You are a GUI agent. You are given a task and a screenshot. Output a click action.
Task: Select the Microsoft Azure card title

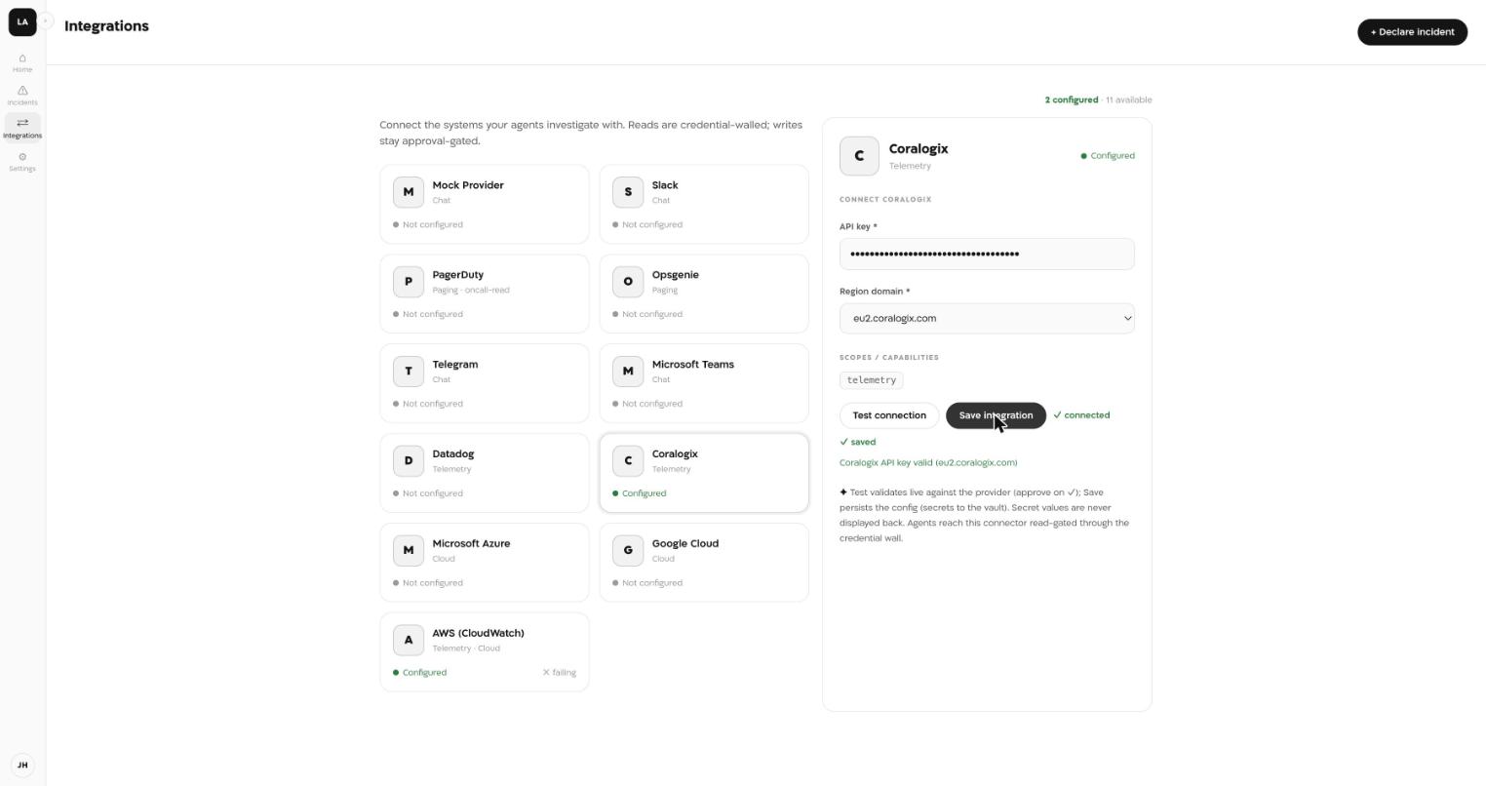point(471,544)
